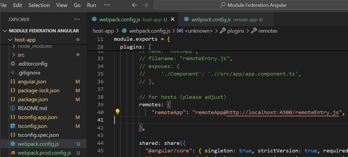Click the lightbulb quick-fix icon on line 40
This screenshot has height=157, width=348.
click(118, 112)
